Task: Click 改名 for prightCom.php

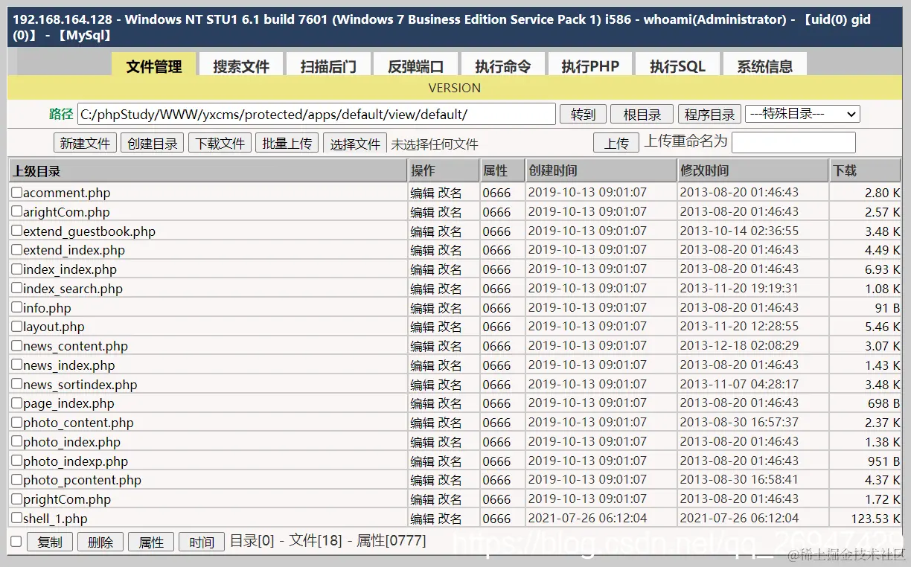Action: click(x=450, y=499)
